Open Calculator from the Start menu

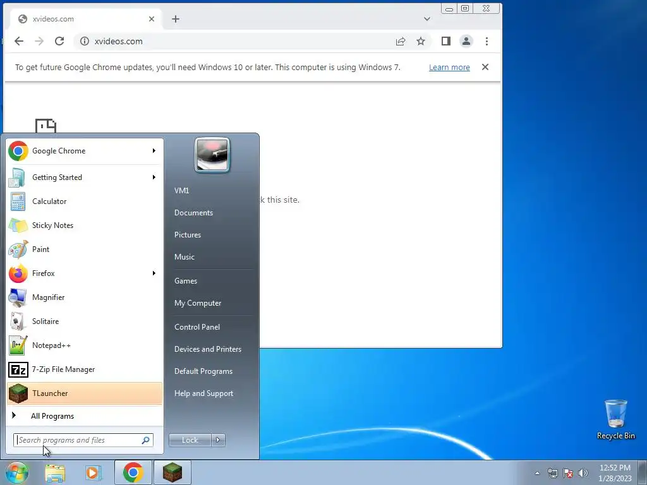pos(85,201)
